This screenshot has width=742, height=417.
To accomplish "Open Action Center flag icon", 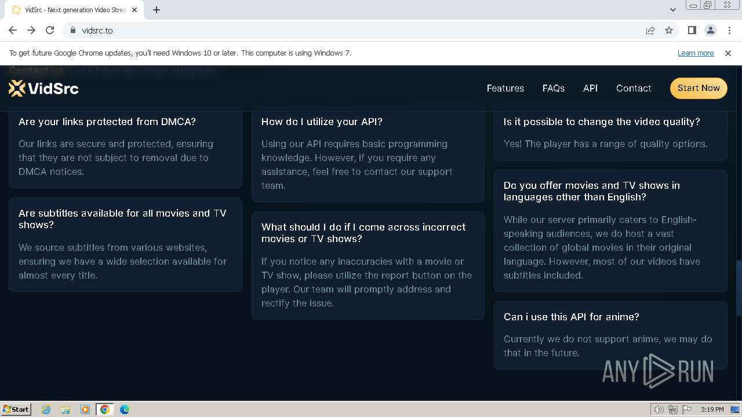I will [687, 409].
